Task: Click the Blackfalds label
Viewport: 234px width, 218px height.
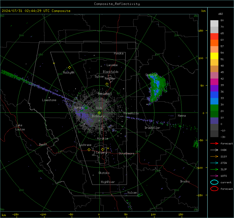Action: pyautogui.click(x=110, y=72)
